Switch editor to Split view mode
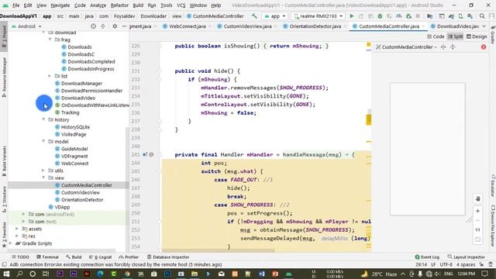496x279 pixels. [455, 36]
